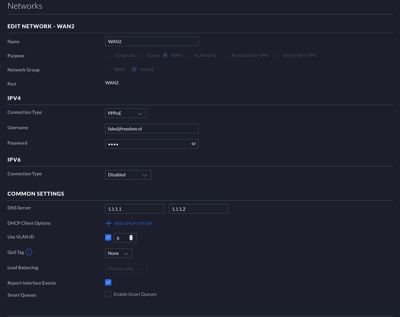The image size is (400, 317).
Task: Click primary DNS Server field 1.1.1.1
Action: coord(134,208)
